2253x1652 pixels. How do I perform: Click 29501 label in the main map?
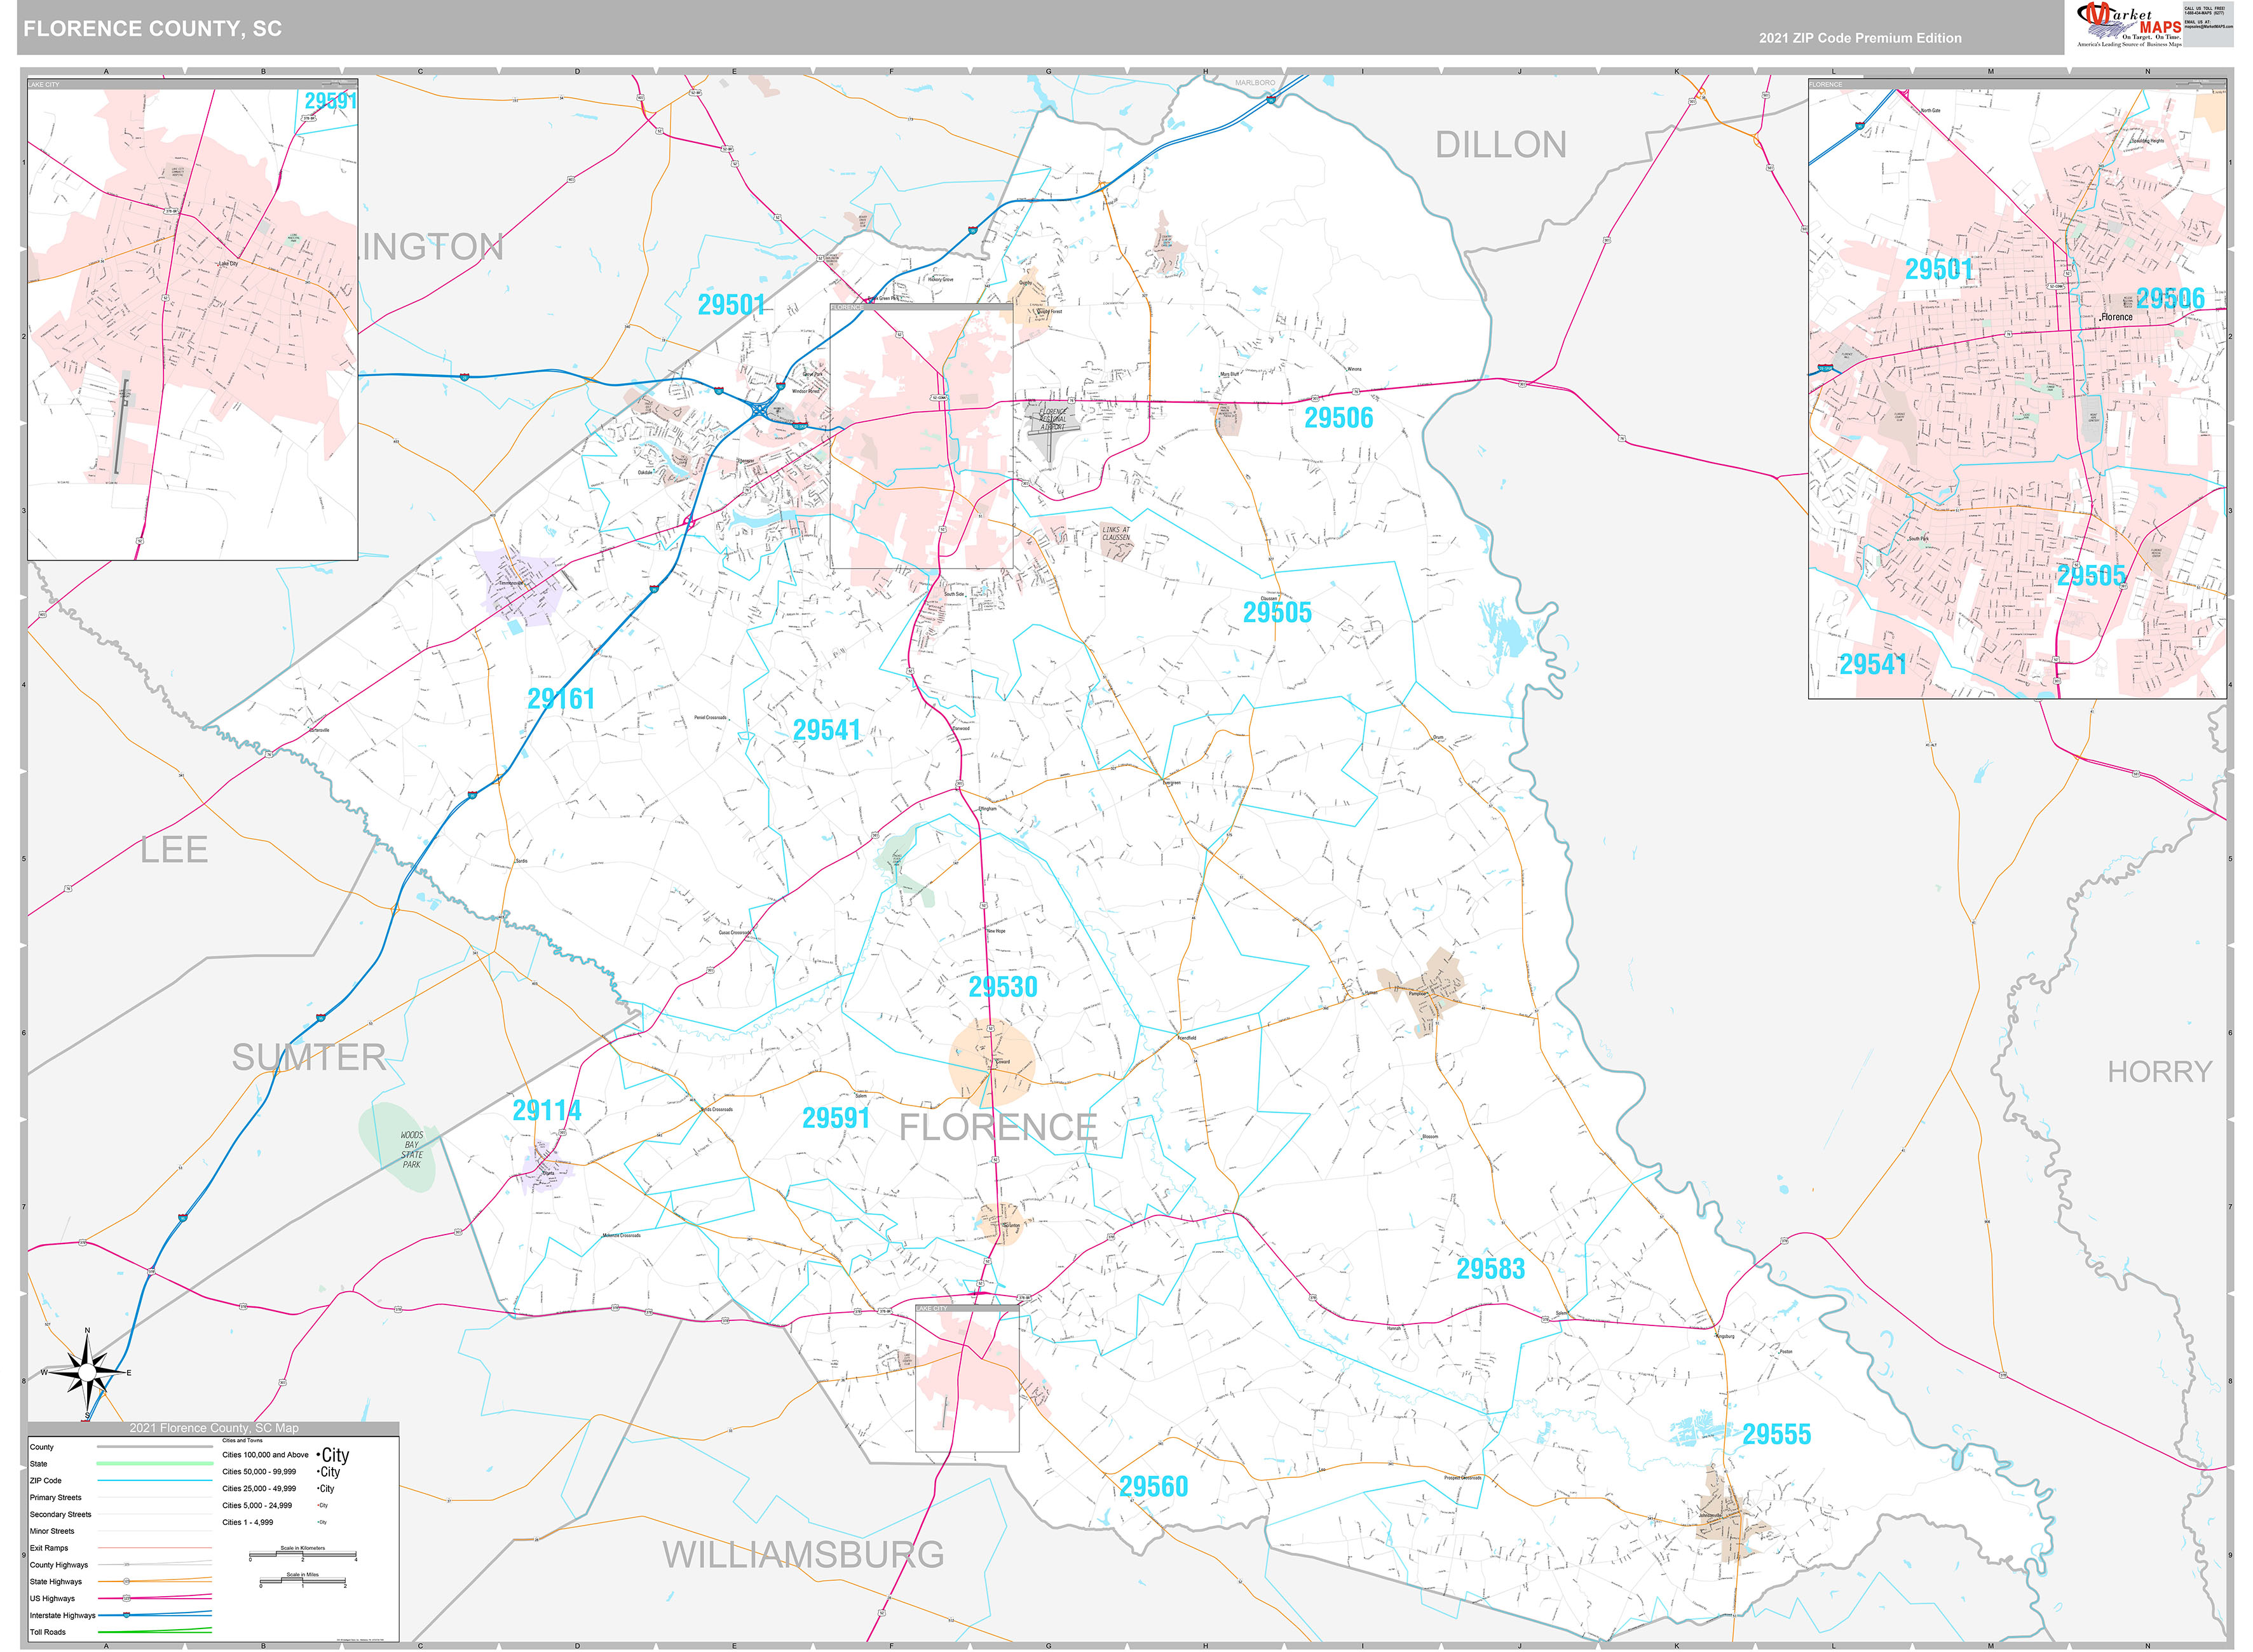[732, 305]
